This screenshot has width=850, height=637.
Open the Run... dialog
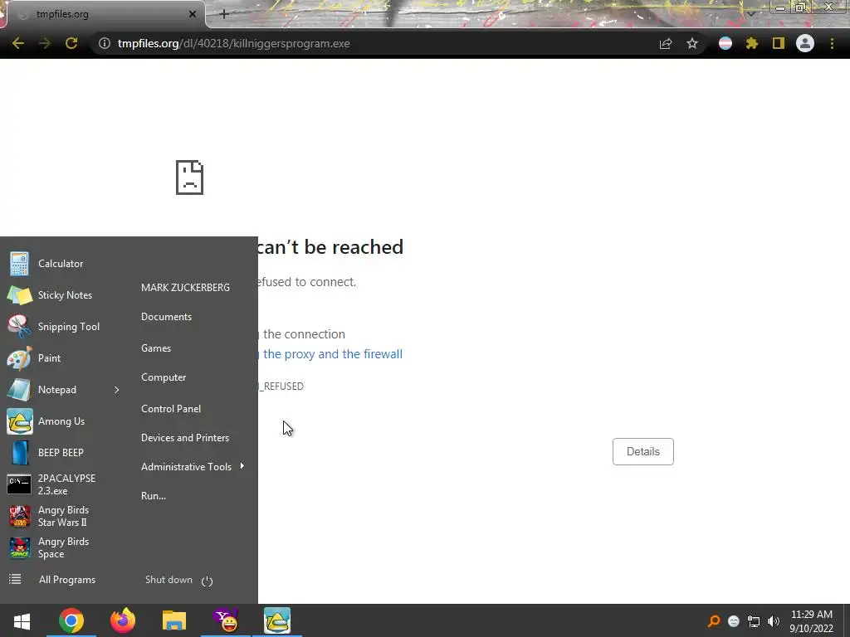pos(154,496)
